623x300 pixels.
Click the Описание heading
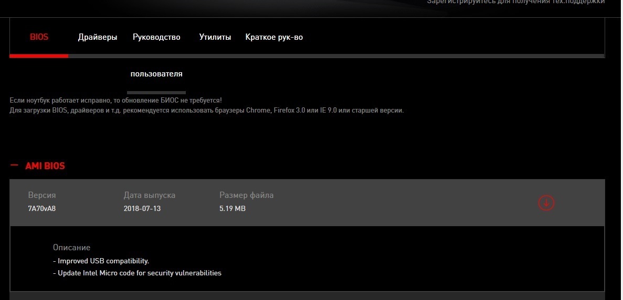click(71, 248)
